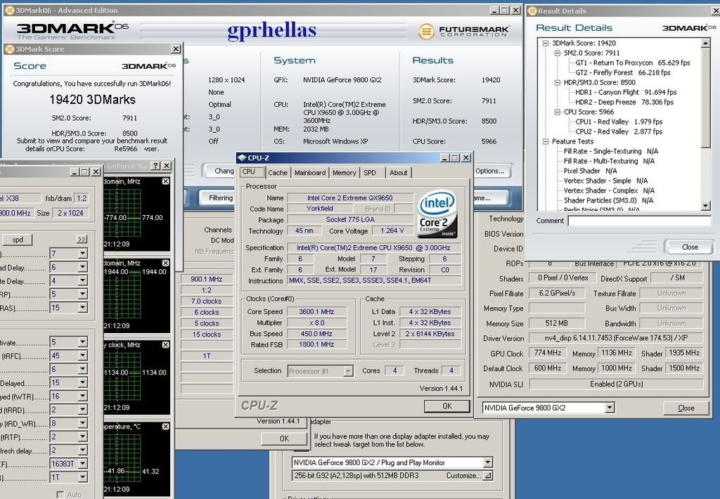Open the Mainboard tab in CPU-Z
720x499 pixels.
pos(309,173)
